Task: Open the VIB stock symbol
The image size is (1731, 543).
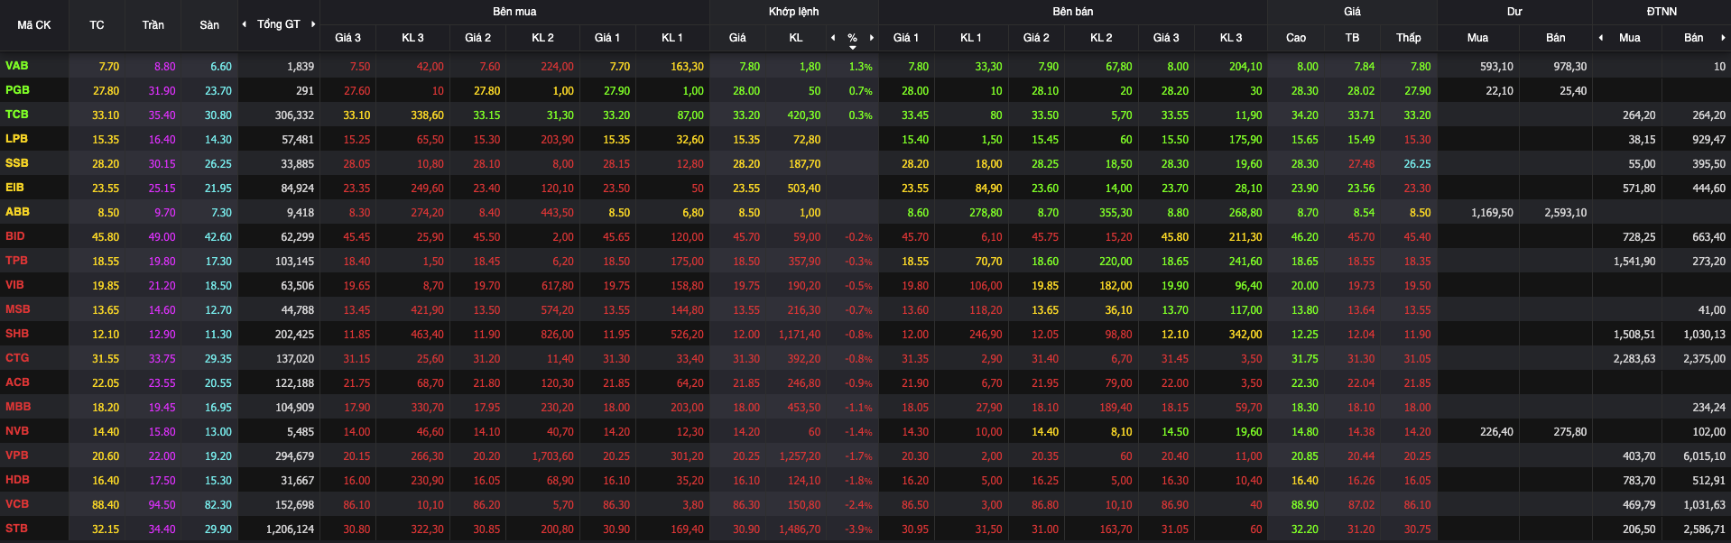Action: tap(14, 285)
